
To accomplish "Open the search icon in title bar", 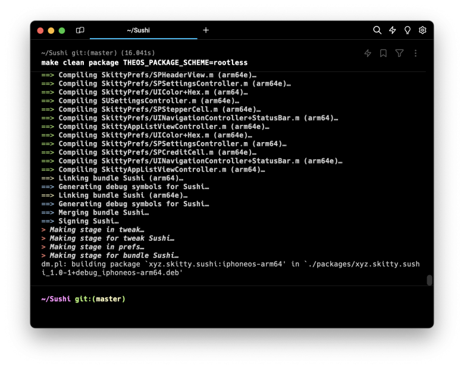I will 377,30.
